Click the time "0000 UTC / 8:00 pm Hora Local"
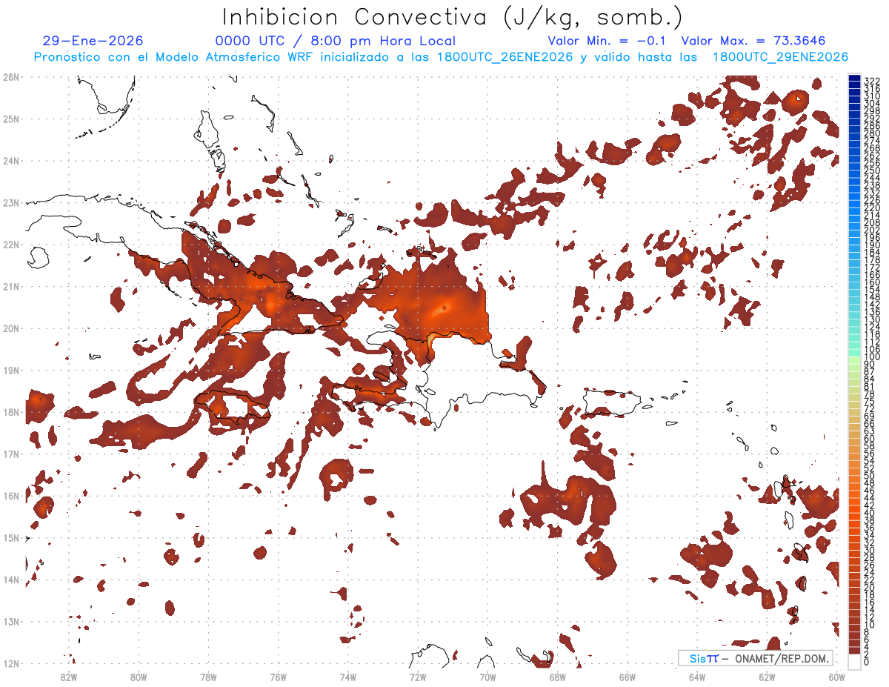 click(x=335, y=41)
